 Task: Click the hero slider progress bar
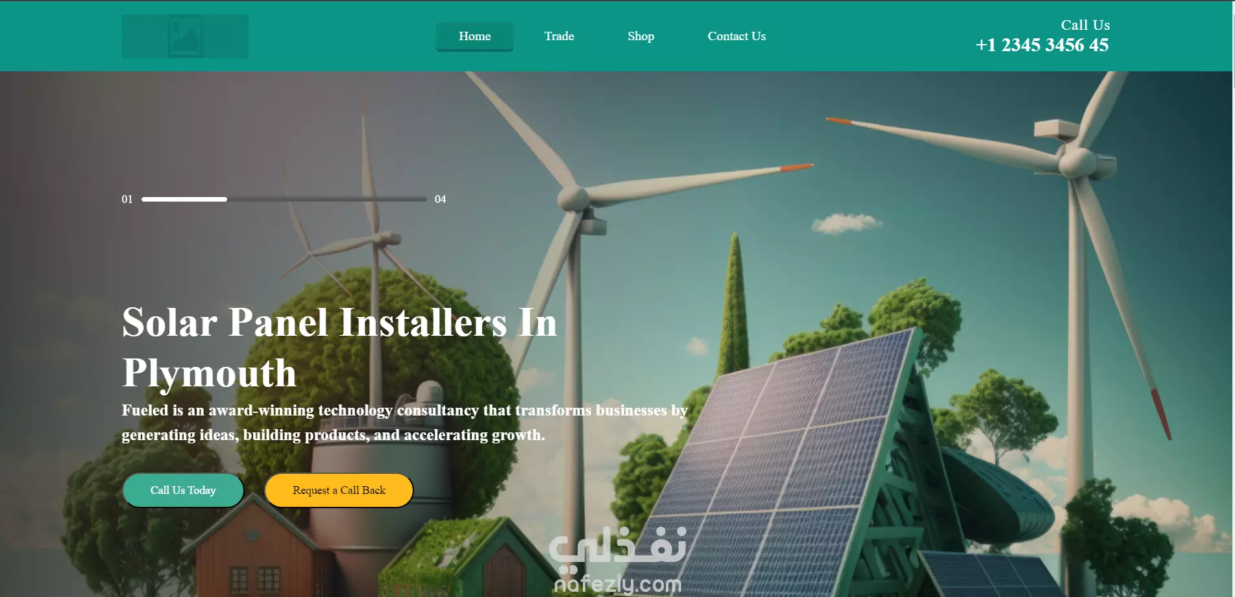click(284, 199)
